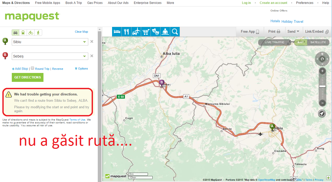Click the green A pin at Sibiu
The height and width of the screenshot is (182, 332).
(272, 127)
